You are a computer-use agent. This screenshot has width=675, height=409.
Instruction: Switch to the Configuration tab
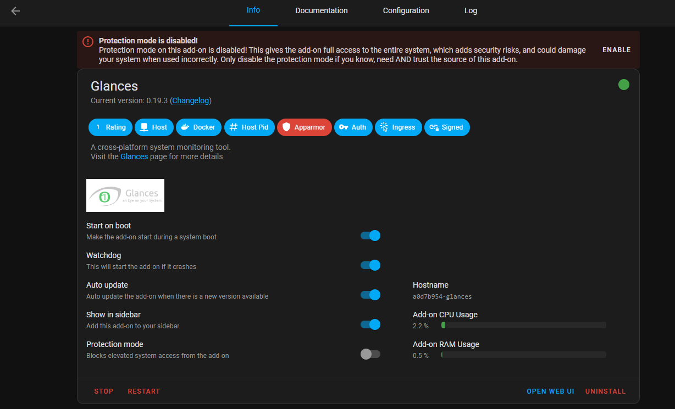(406, 10)
